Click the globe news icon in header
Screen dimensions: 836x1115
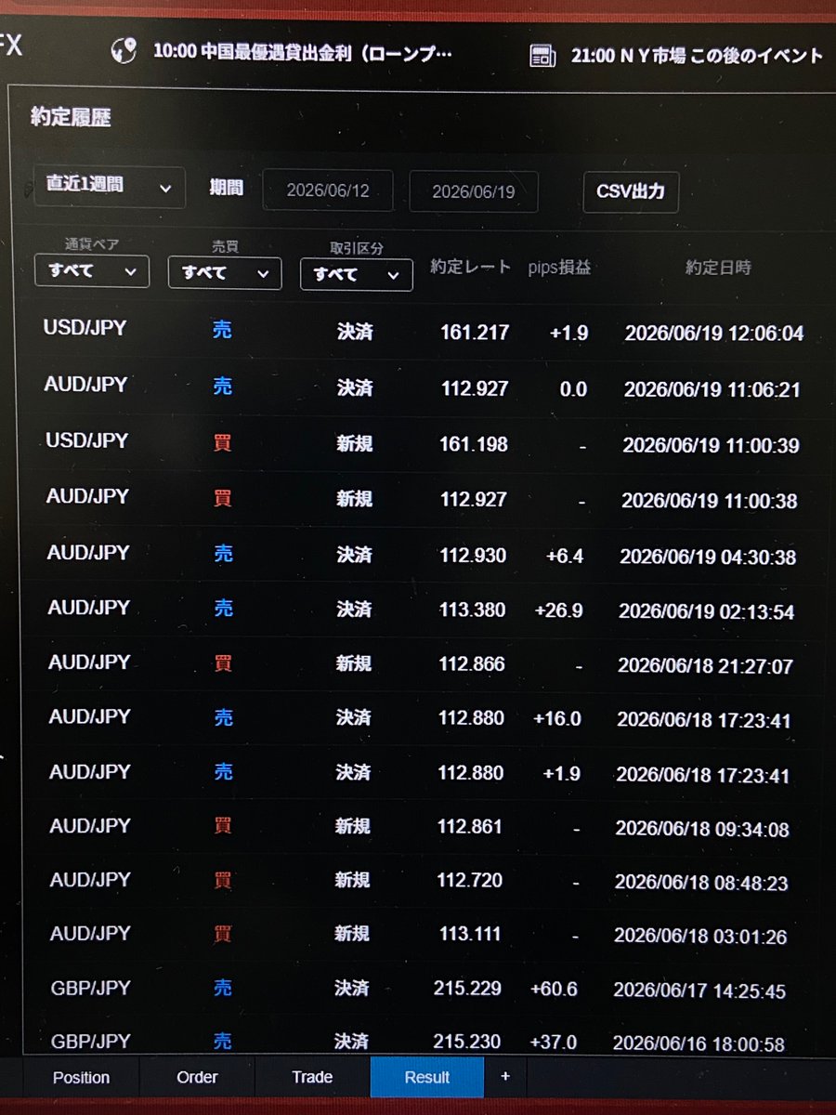(124, 50)
